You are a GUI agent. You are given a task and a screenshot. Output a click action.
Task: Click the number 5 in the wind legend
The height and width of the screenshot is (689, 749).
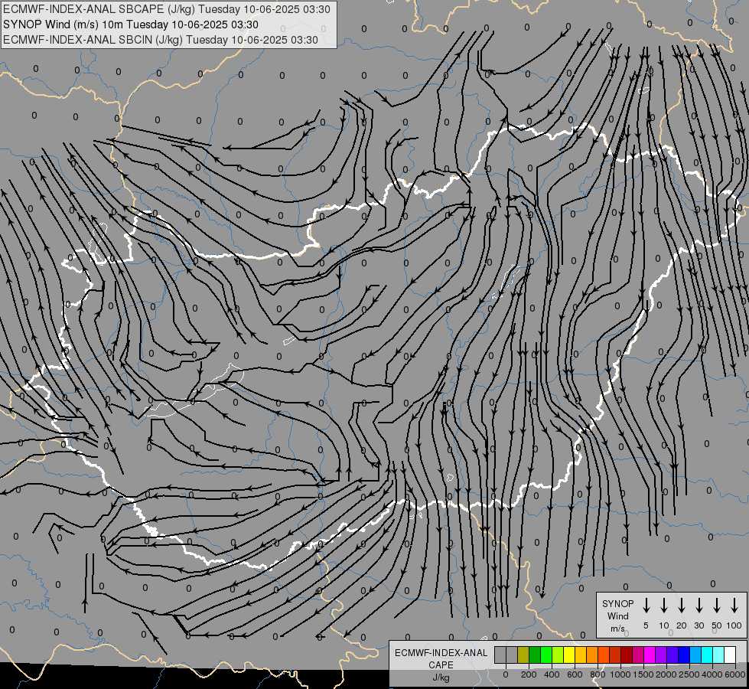(646, 625)
